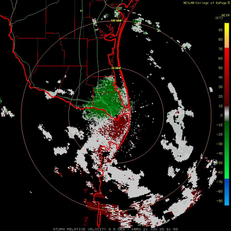The width and height of the screenshot is (231, 231).
Task: Click the -40 scale value
Action: coord(219,153)
